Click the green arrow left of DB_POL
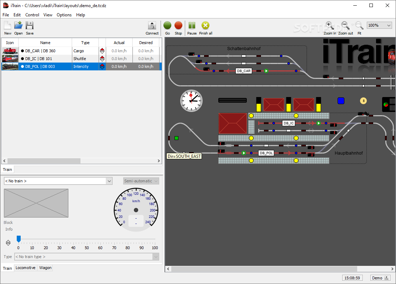 coord(244,153)
